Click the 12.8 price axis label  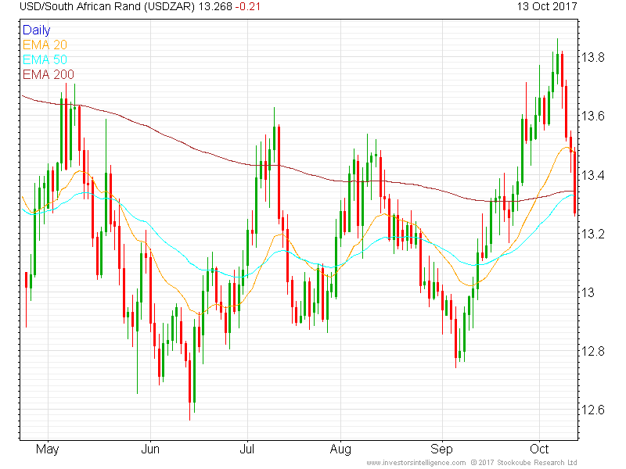(x=593, y=351)
